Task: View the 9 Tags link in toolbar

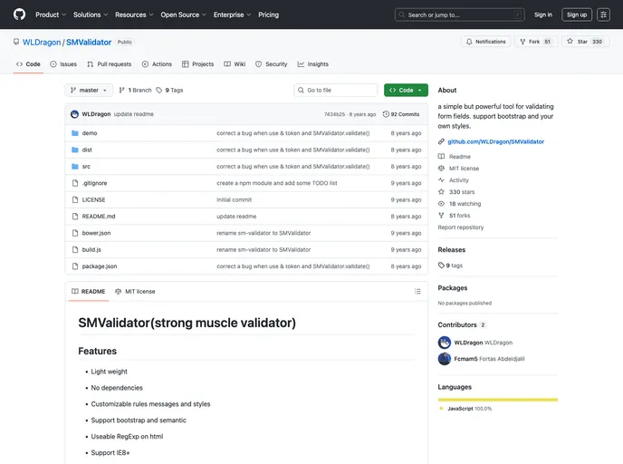Action: [x=169, y=91]
